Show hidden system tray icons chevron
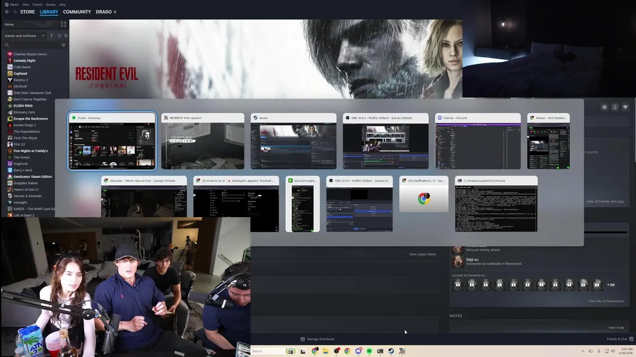 [583, 351]
